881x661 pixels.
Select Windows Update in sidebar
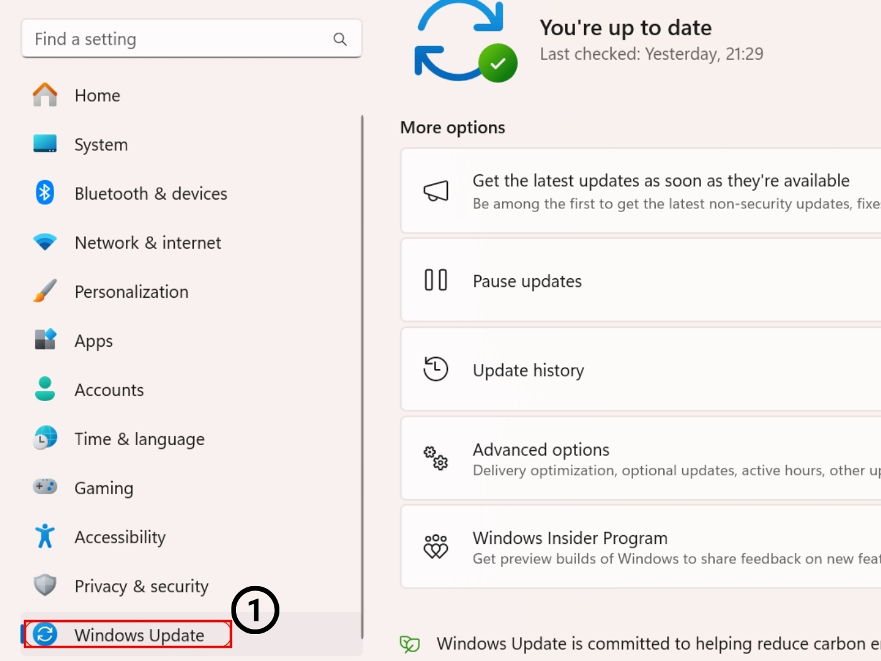(191, 635)
